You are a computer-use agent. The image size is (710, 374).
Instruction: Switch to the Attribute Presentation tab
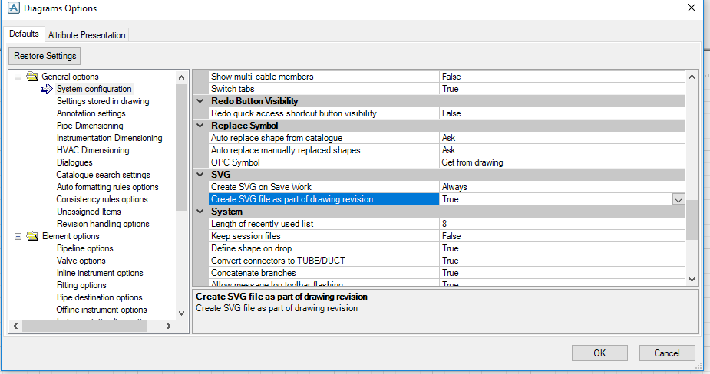click(x=87, y=34)
